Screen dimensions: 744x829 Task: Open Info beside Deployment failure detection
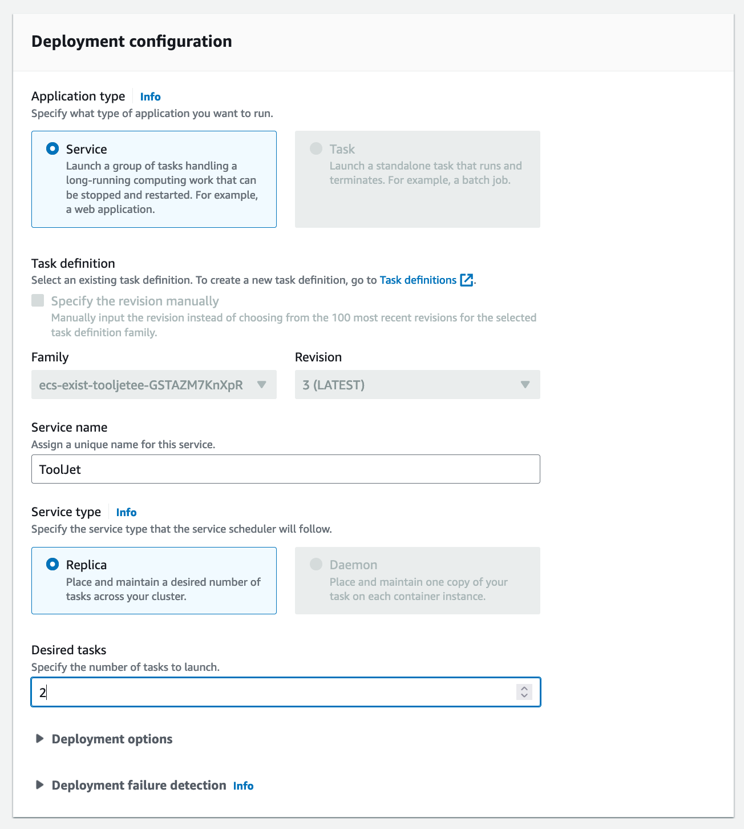pos(243,786)
